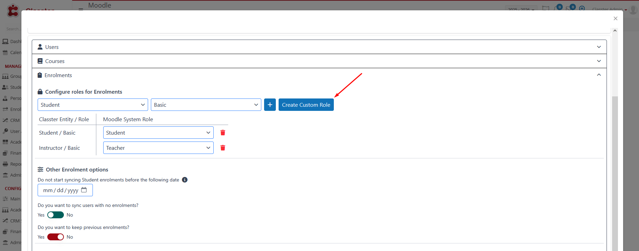This screenshot has width=639, height=251.
Task: Click the blue plus add role button
Action: (x=270, y=105)
